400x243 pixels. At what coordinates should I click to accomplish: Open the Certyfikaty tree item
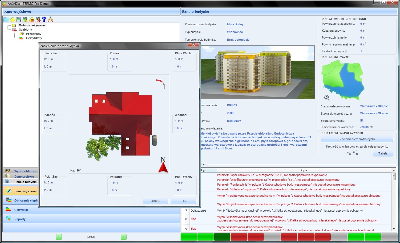(34, 38)
